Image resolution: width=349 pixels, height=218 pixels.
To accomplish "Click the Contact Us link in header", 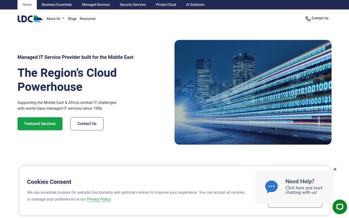I will pyautogui.click(x=320, y=18).
